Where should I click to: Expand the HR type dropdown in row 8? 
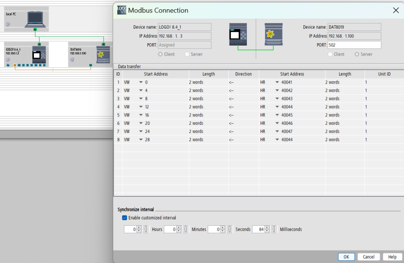(x=277, y=140)
